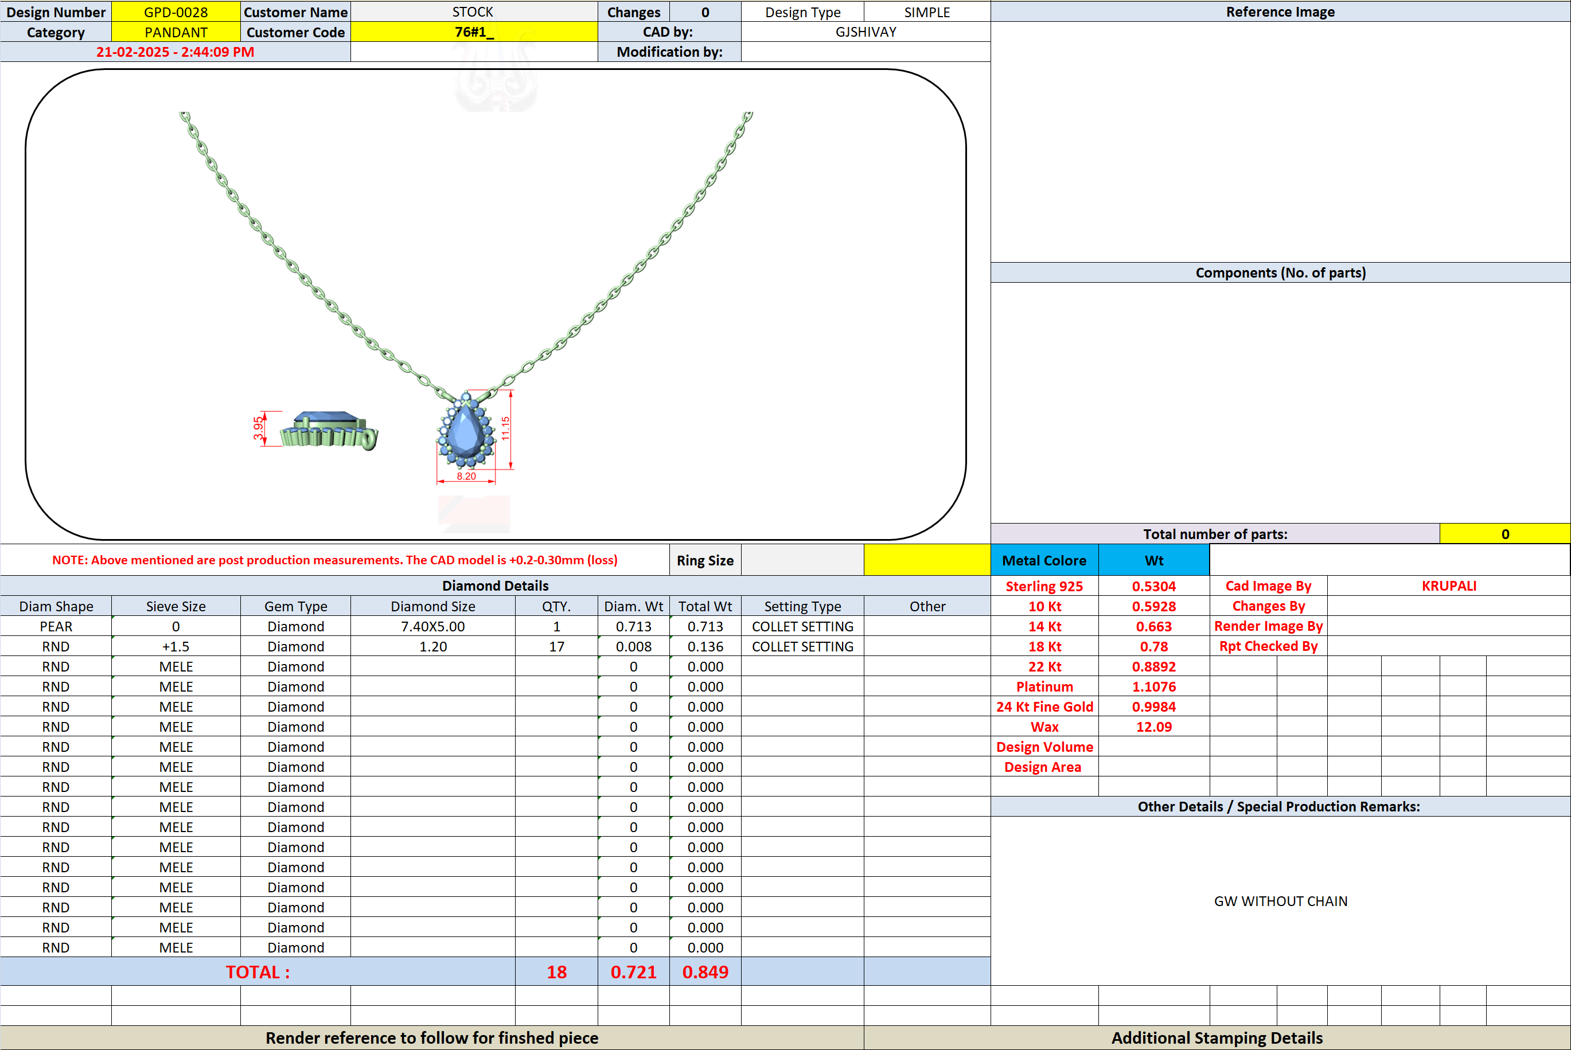Click the Diamond Details header
The image size is (1571, 1050).
pyautogui.click(x=496, y=585)
